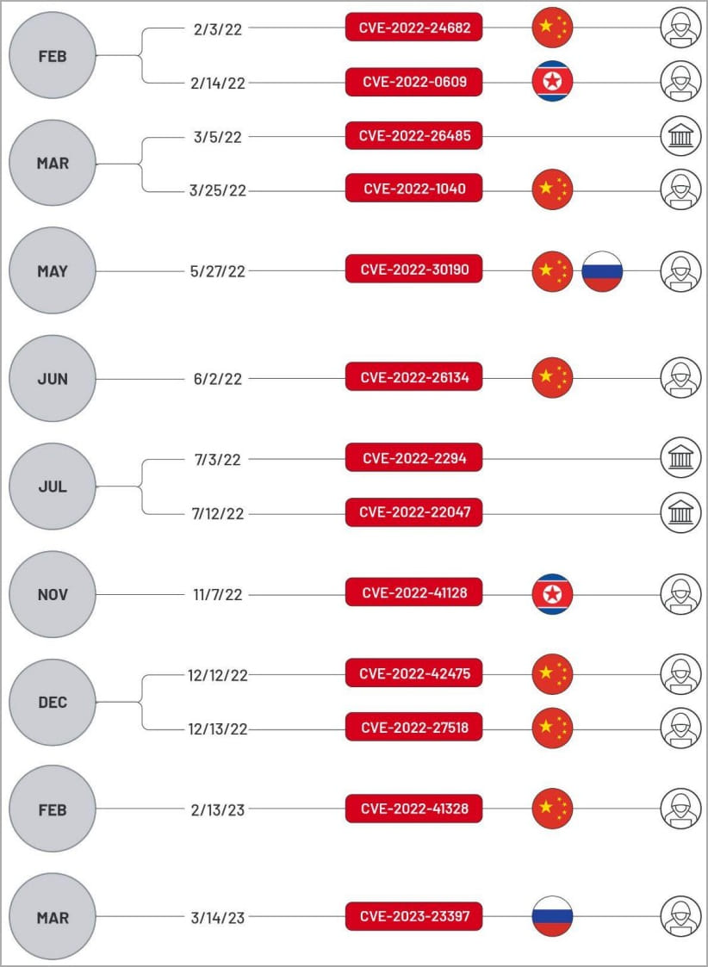Viewport: 708px width, 967px height.
Task: Click North Korea flag next to CVE-2022-0609
Action: pos(553,82)
